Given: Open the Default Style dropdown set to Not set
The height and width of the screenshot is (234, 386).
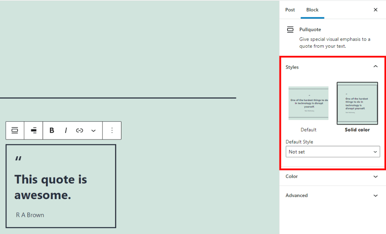Looking at the screenshot, I should click(333, 151).
